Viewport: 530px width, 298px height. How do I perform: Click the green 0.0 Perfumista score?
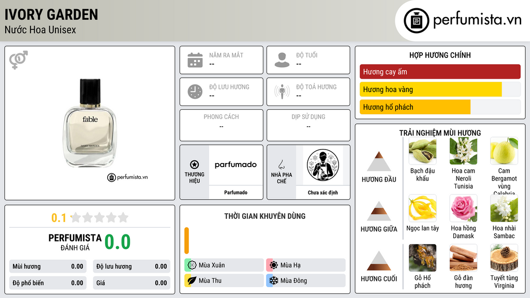pyautogui.click(x=117, y=242)
